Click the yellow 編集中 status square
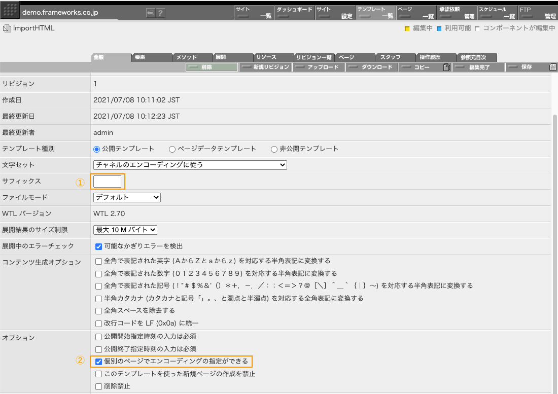The height and width of the screenshot is (394, 558). tap(406, 29)
